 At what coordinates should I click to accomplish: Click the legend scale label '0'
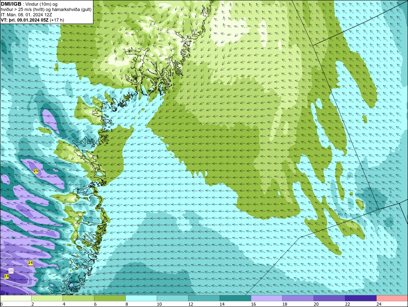click(1, 304)
